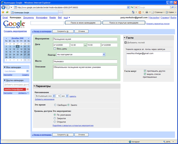Go to next month in mini calendar
178x144 pixels.
pos(28,38)
